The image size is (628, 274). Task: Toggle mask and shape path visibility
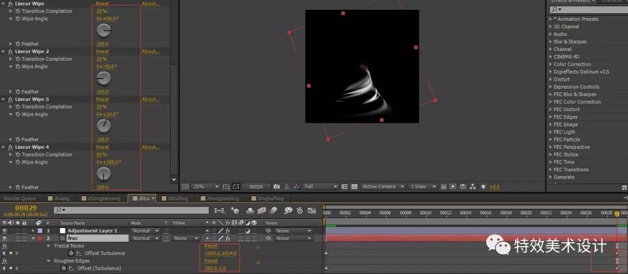click(236, 186)
